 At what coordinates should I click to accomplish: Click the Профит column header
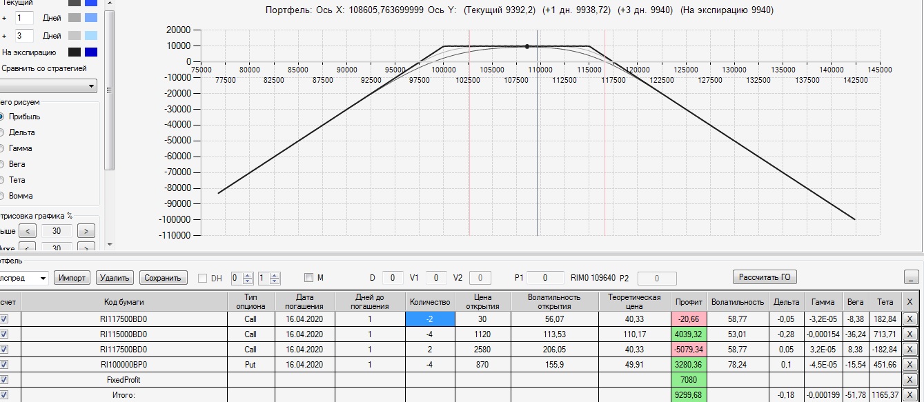pos(689,302)
